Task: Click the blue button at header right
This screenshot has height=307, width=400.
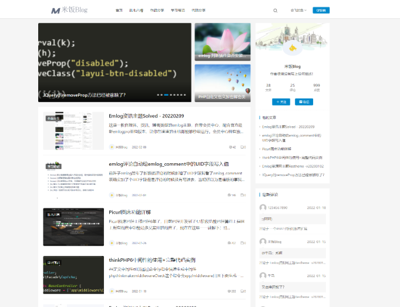Action: pos(321,10)
